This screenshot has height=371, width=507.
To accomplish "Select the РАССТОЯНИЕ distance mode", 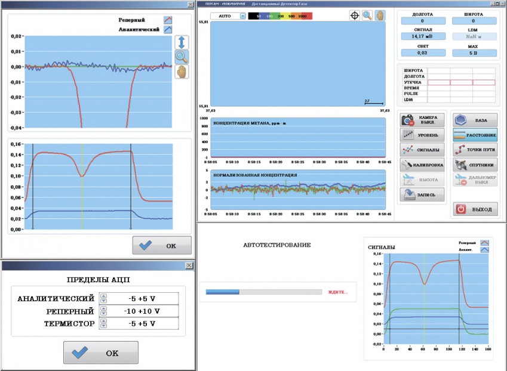I will point(475,135).
